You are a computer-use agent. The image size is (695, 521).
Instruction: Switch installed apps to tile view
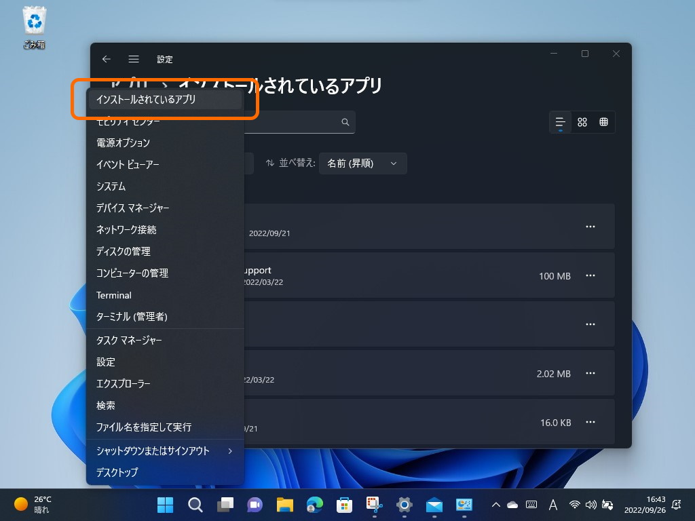coord(582,122)
